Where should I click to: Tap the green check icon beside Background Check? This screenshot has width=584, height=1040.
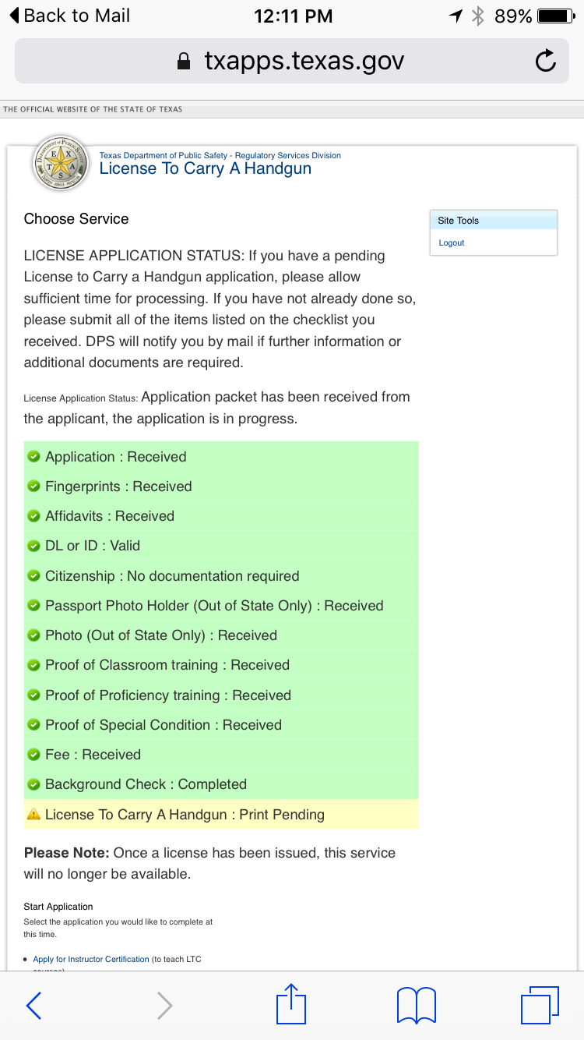coord(33,784)
